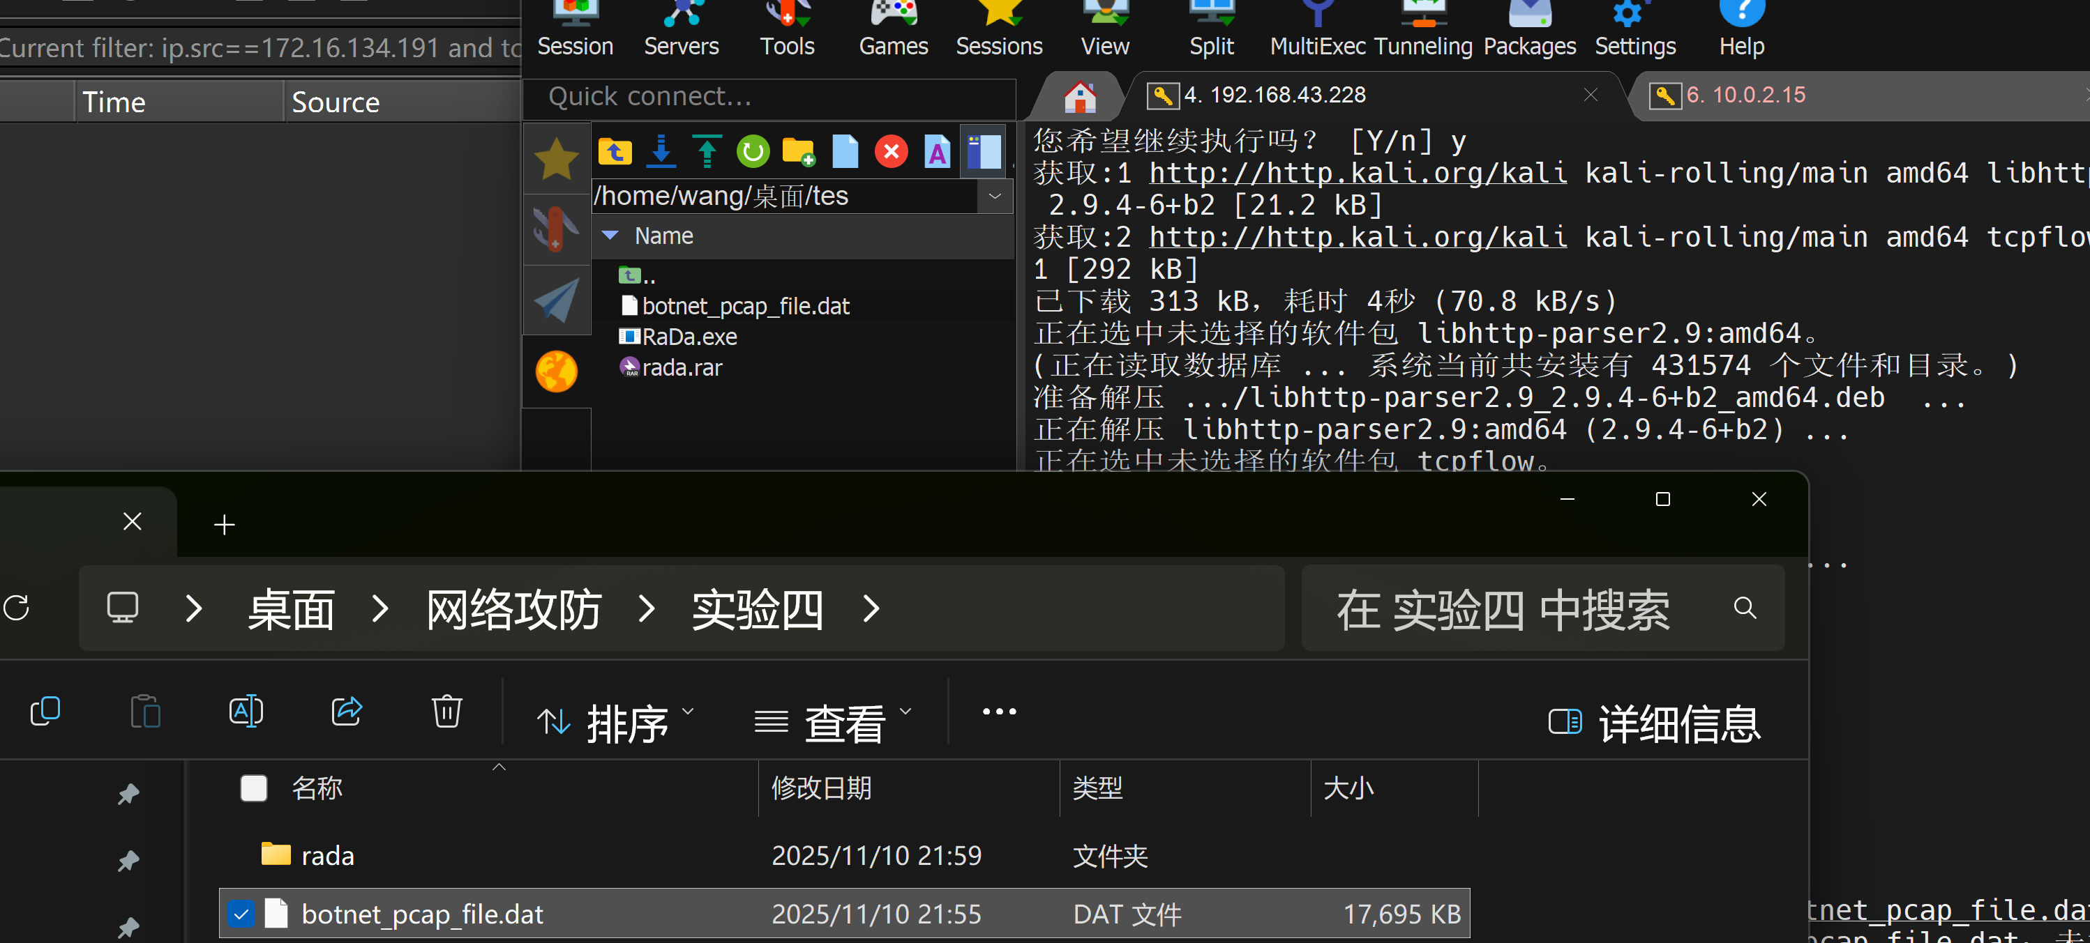Click the trash delete icon in Explorer

446,712
